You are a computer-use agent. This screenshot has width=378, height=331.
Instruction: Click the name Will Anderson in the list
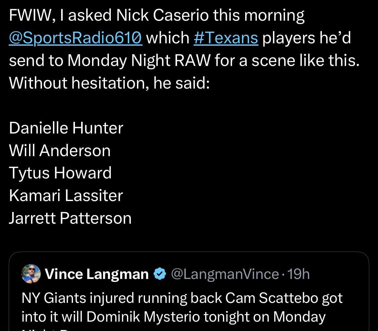point(60,151)
